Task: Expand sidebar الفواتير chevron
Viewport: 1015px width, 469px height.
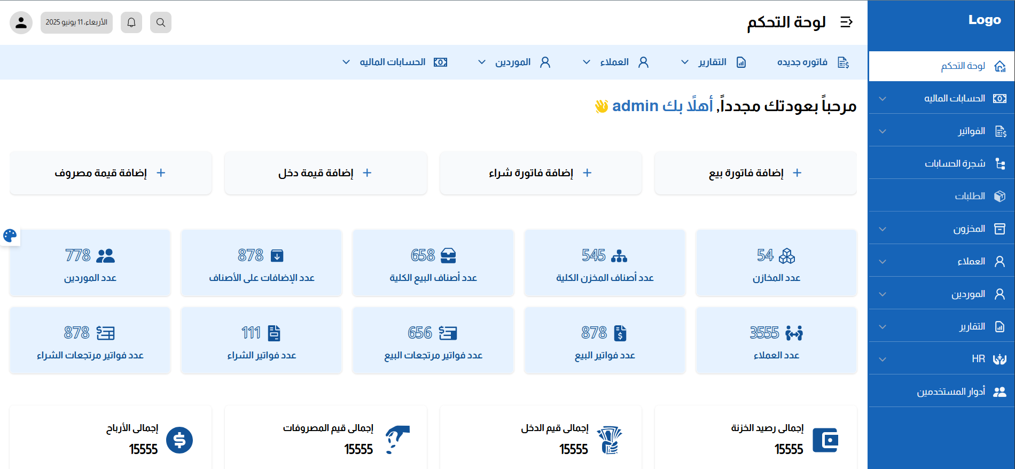Action: click(883, 131)
